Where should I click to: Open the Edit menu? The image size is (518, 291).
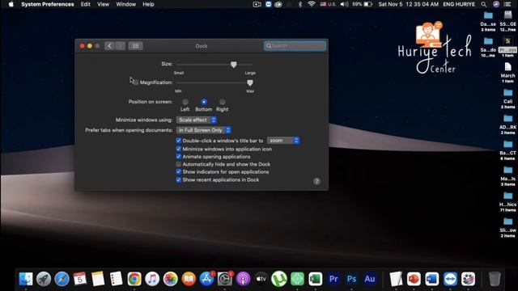[86, 4]
